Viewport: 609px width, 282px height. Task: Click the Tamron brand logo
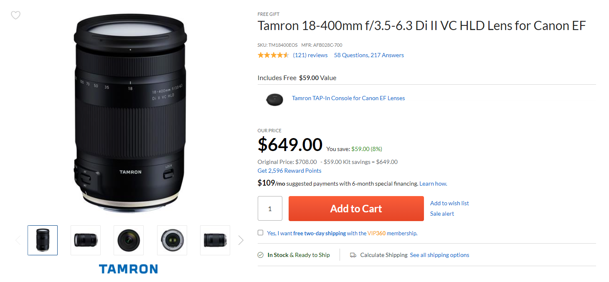[128, 269]
